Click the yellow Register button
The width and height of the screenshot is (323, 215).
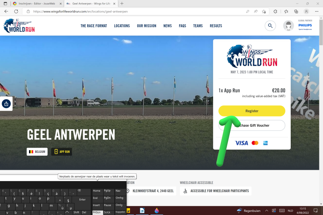pos(252,111)
